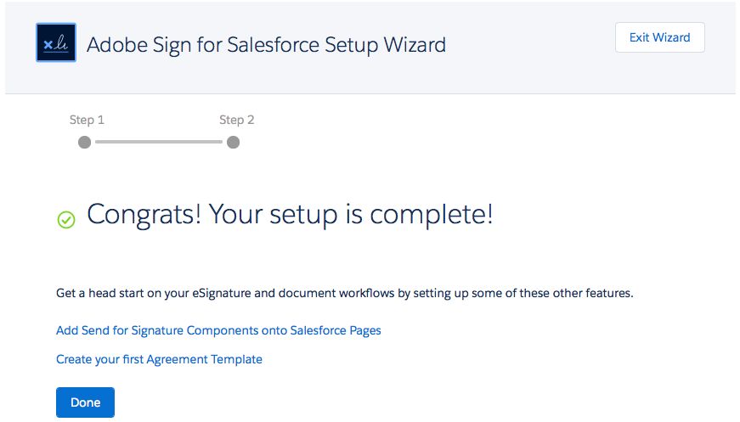
Task: Open Create your first Agreement Template link
Action: [159, 359]
